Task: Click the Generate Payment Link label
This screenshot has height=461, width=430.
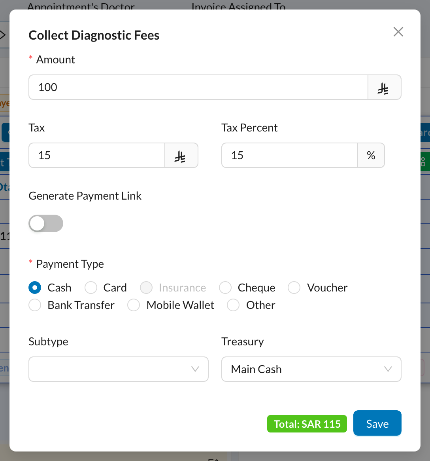Action: (85, 196)
